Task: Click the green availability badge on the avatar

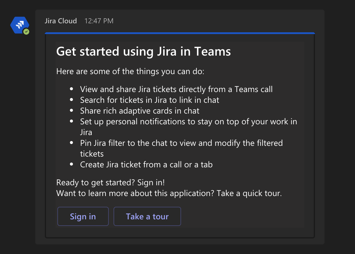Action: pos(26,32)
